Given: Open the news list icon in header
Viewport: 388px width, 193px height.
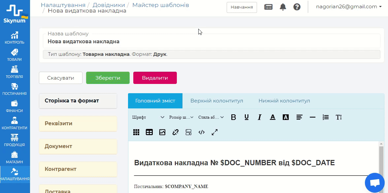Looking at the screenshot, I should [268, 7].
